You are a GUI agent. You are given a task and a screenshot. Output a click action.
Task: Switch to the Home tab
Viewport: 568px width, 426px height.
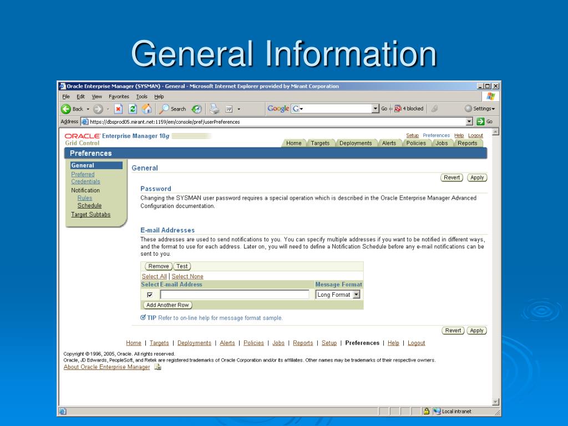point(294,143)
